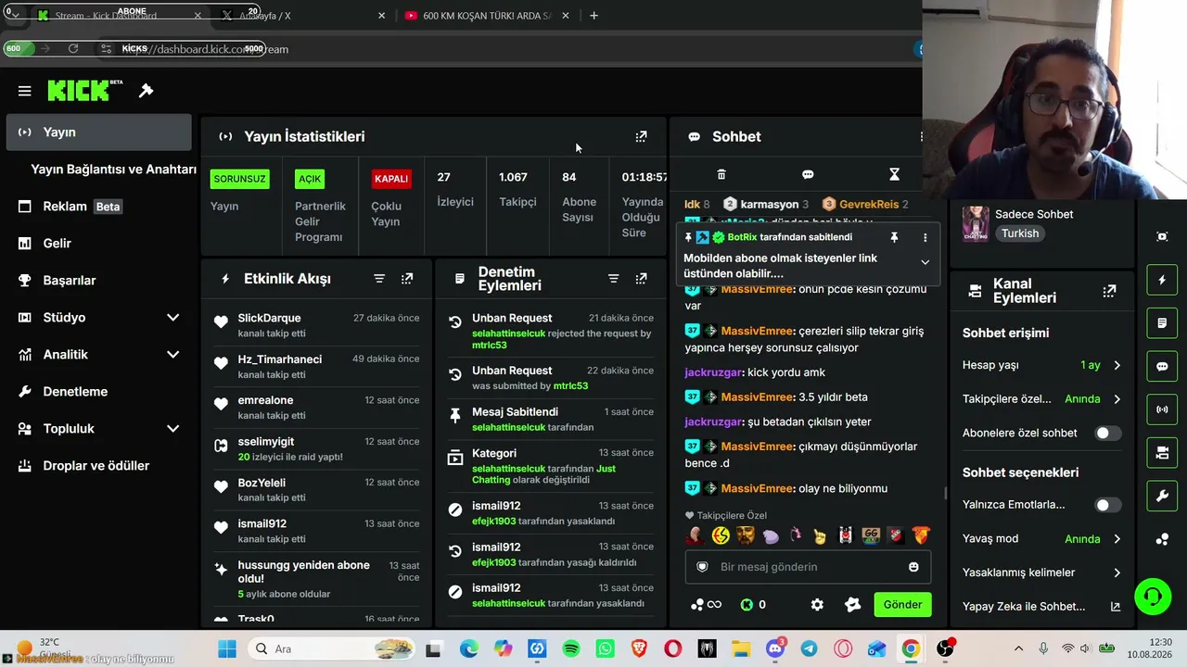Open the Takipçilere özel setting chevron
Viewport: 1187px width, 667px height.
[x=1117, y=399]
